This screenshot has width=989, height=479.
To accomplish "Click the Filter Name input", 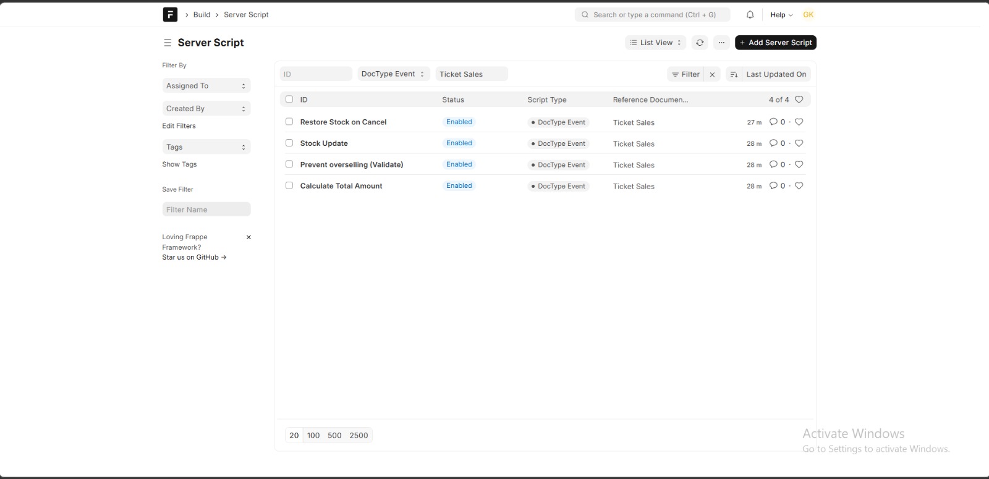I will pos(206,210).
